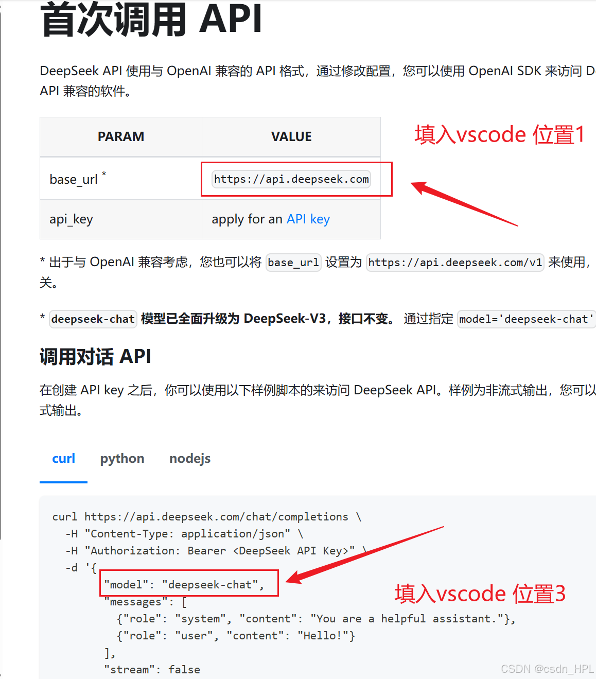Click the https://api.deepseek.com/v1 inline code
The height and width of the screenshot is (679, 596).
tap(455, 263)
